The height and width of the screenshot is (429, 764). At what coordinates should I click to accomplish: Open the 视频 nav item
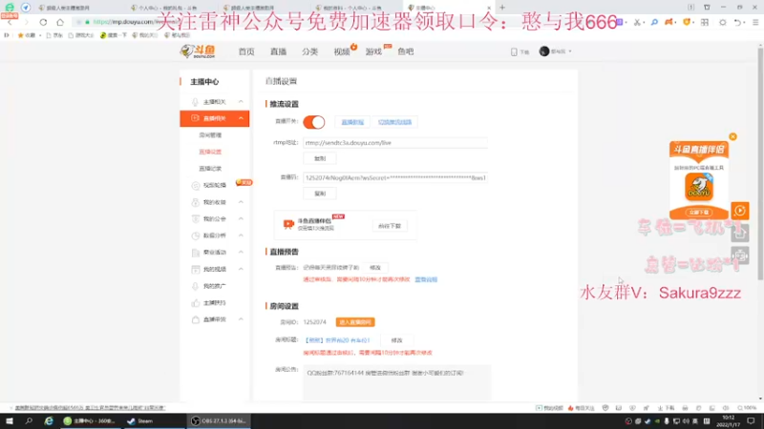[x=342, y=51]
